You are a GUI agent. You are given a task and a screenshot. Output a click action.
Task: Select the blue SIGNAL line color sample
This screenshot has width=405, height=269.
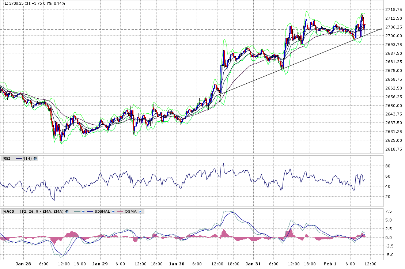tap(90, 212)
